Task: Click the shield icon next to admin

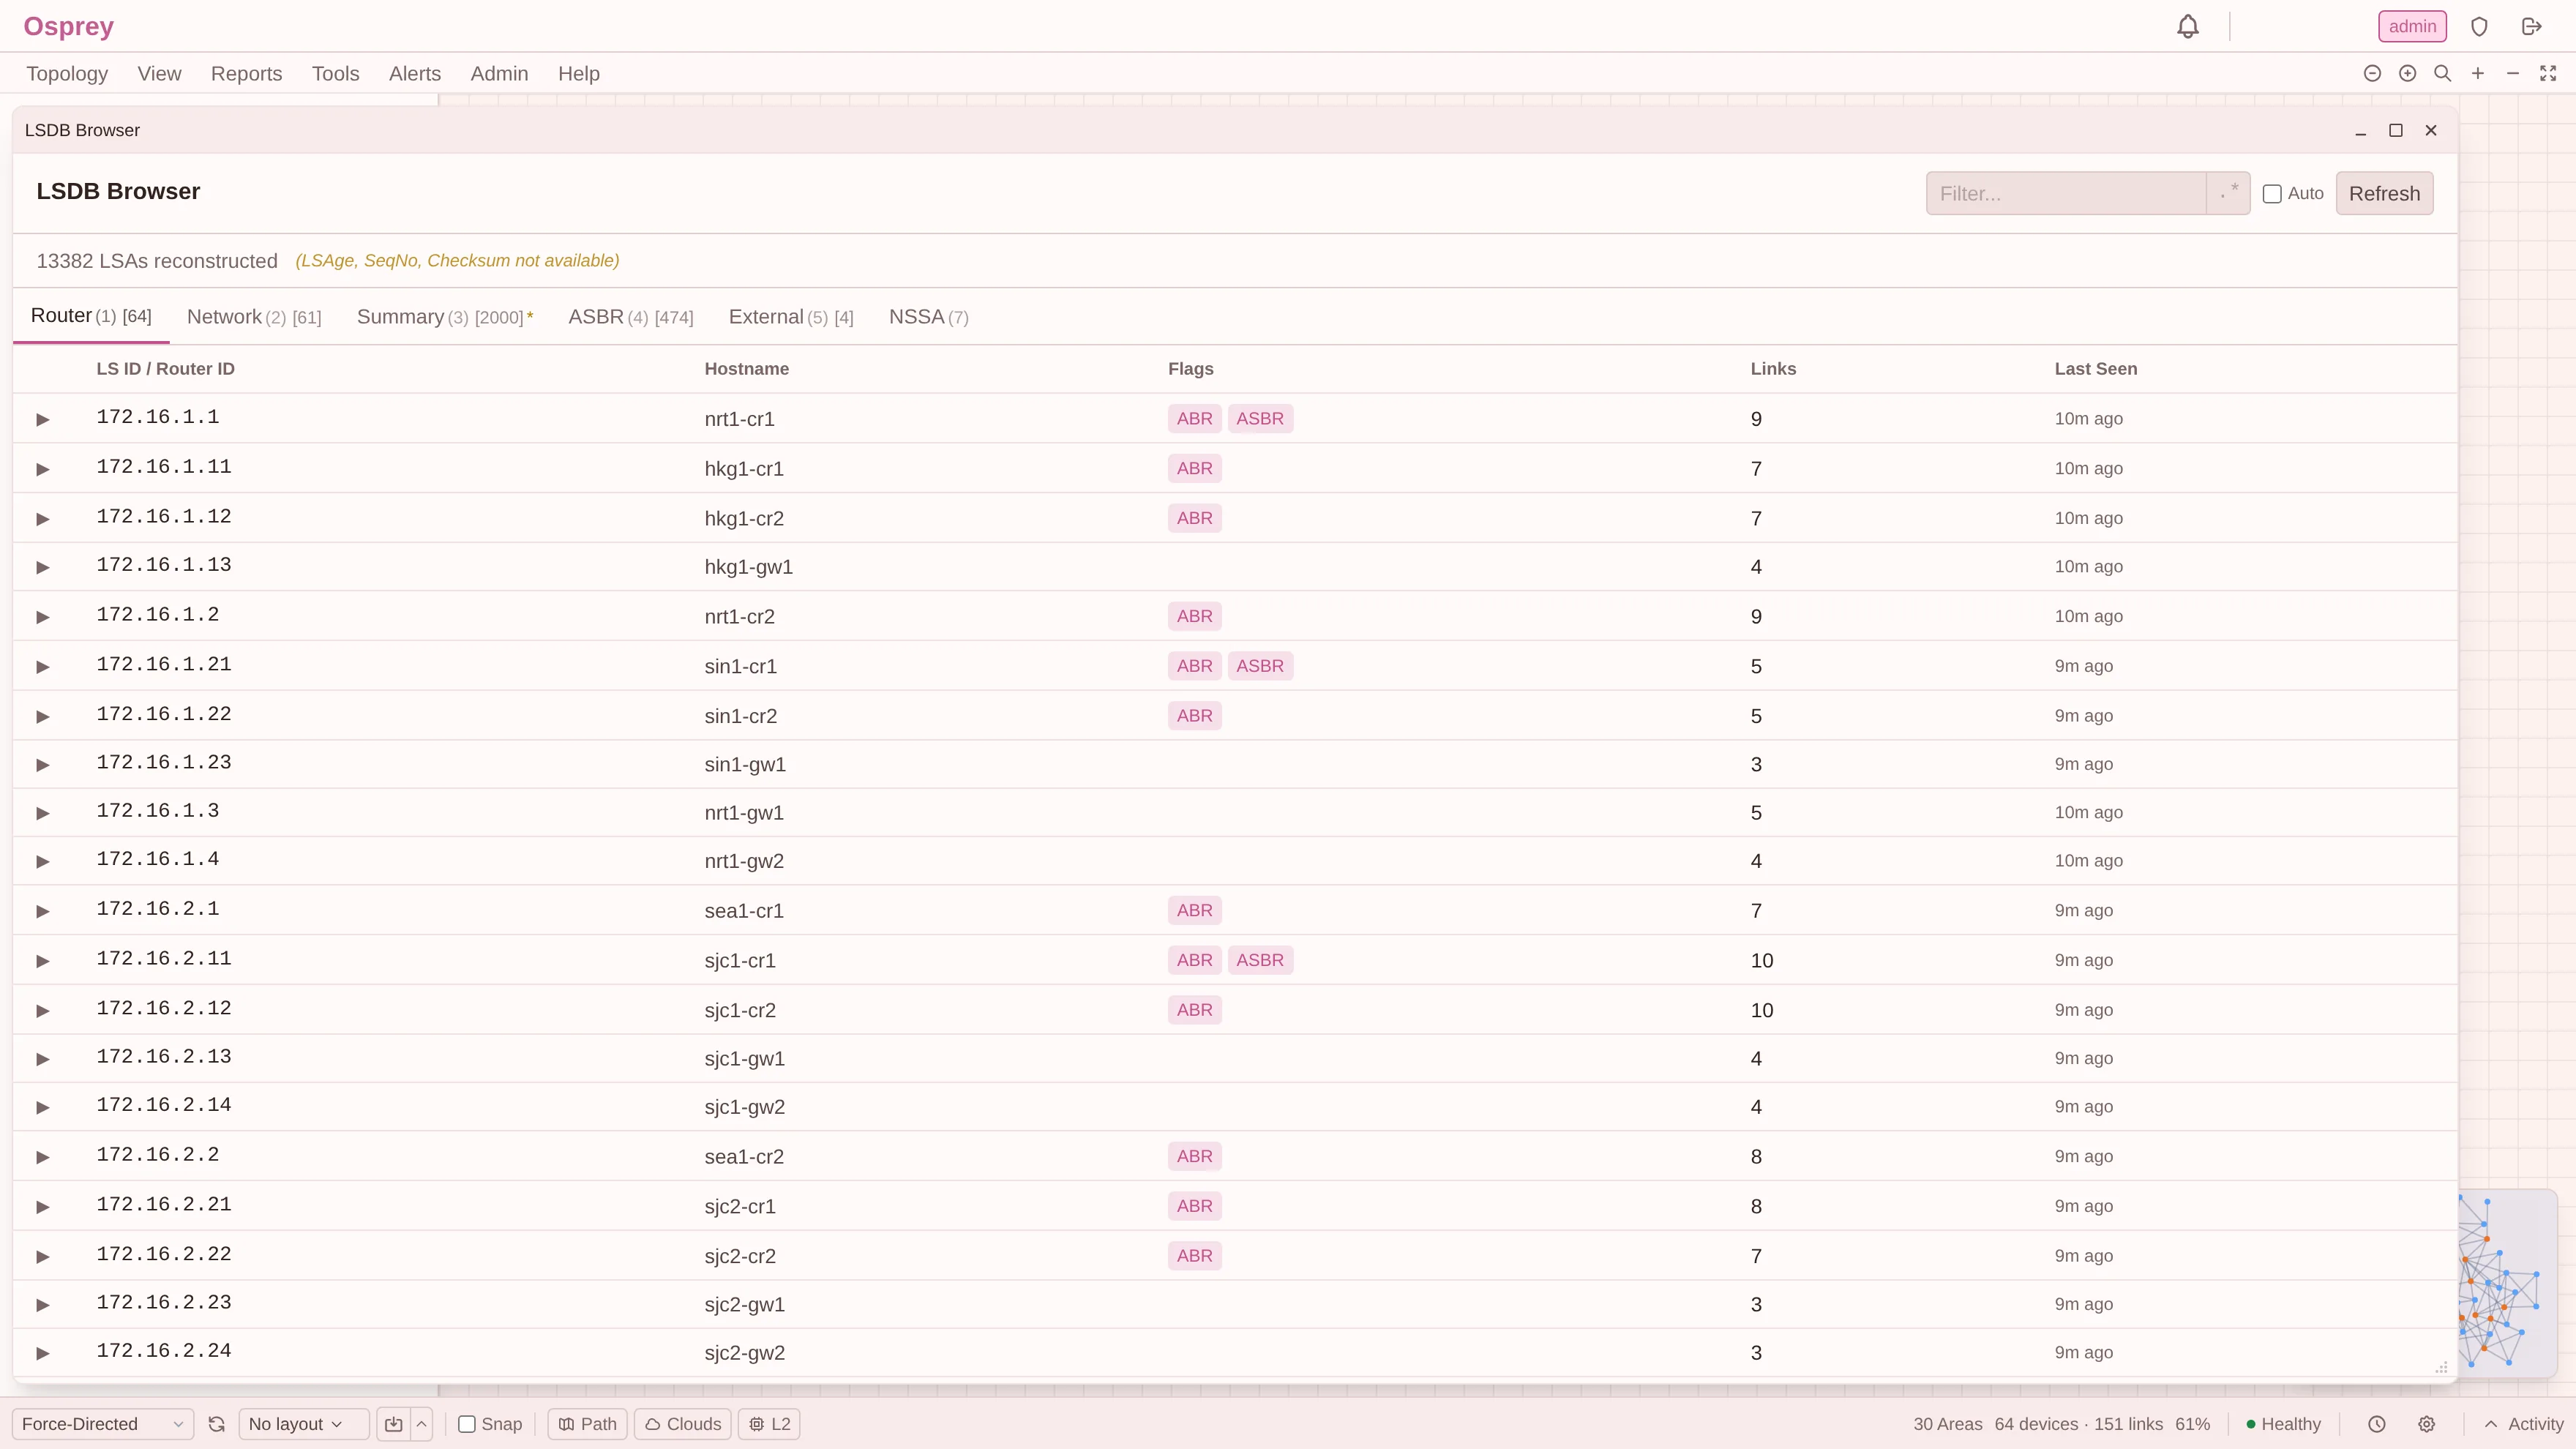Action: pos(2479,27)
